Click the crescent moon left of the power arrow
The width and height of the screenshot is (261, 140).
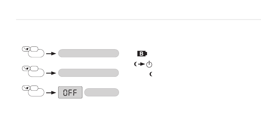(136, 64)
